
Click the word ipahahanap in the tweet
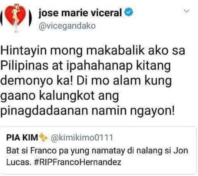tap(99, 66)
